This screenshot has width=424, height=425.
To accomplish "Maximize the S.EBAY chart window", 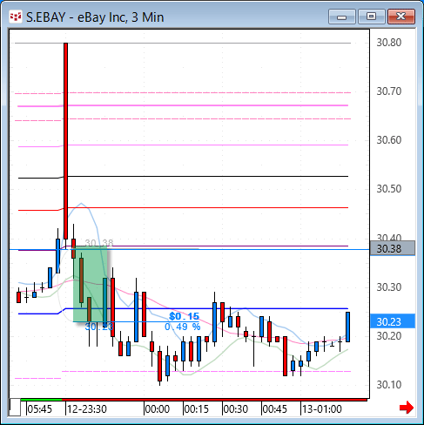I will [372, 17].
